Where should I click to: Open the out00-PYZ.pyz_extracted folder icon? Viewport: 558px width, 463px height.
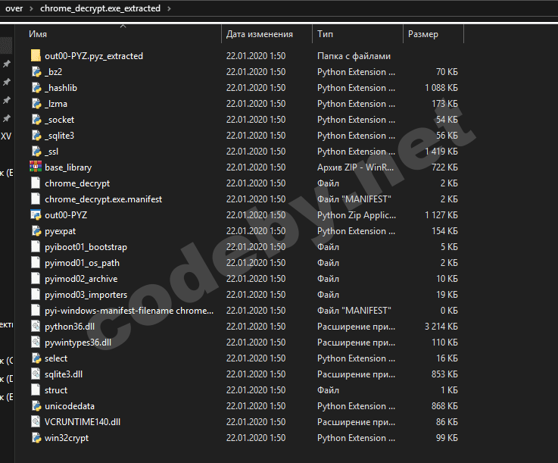[x=36, y=55]
